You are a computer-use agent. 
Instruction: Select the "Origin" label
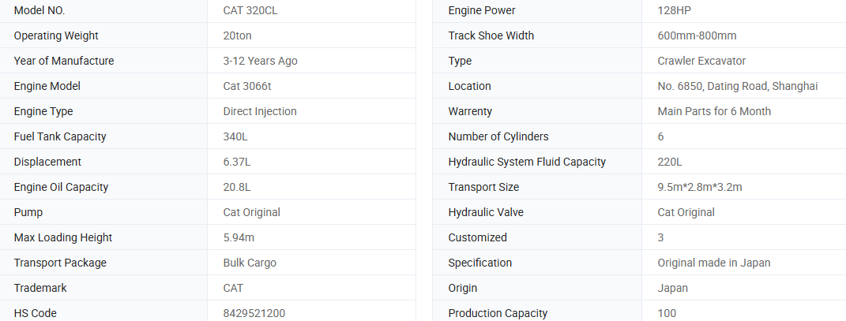point(462,289)
